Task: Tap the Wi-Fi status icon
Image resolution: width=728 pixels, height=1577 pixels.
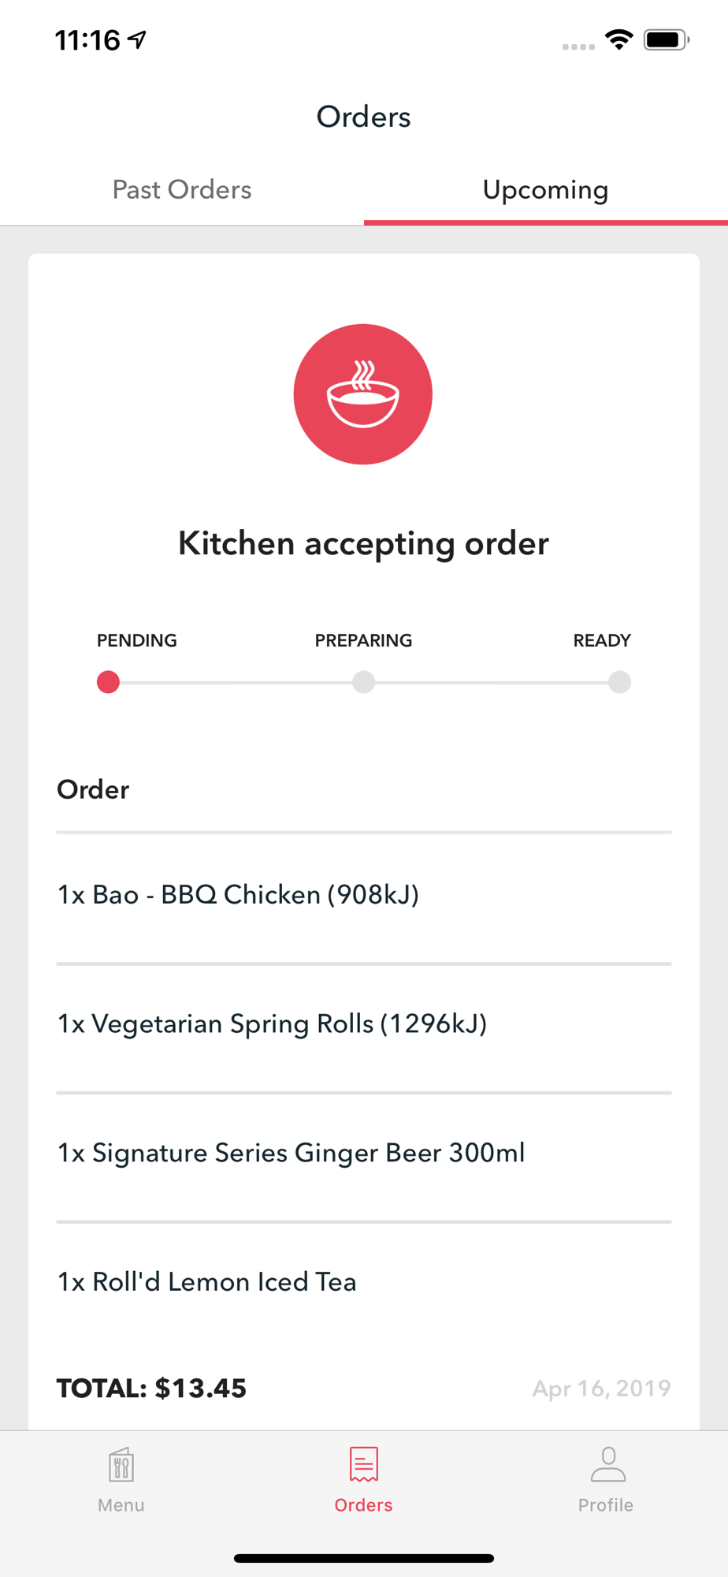Action: point(619,39)
